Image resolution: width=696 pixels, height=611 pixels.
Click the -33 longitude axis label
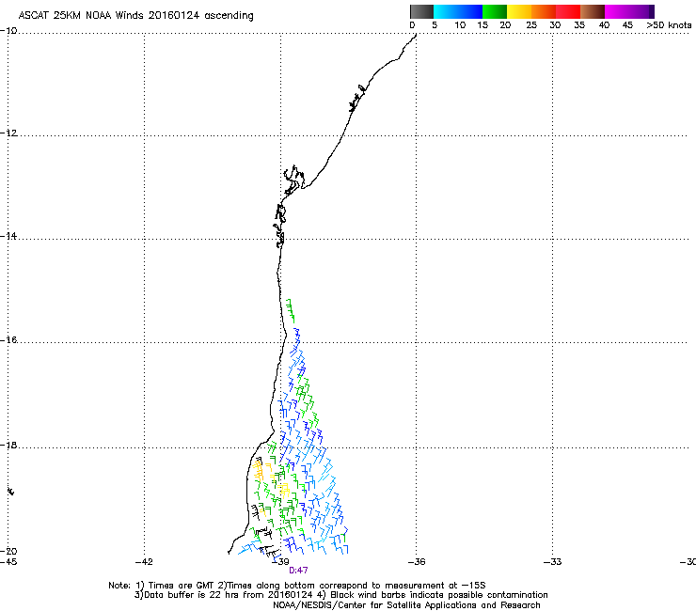pos(553,562)
